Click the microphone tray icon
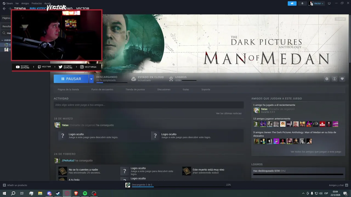Screen dimensions: 351x197 click(x=312, y=193)
